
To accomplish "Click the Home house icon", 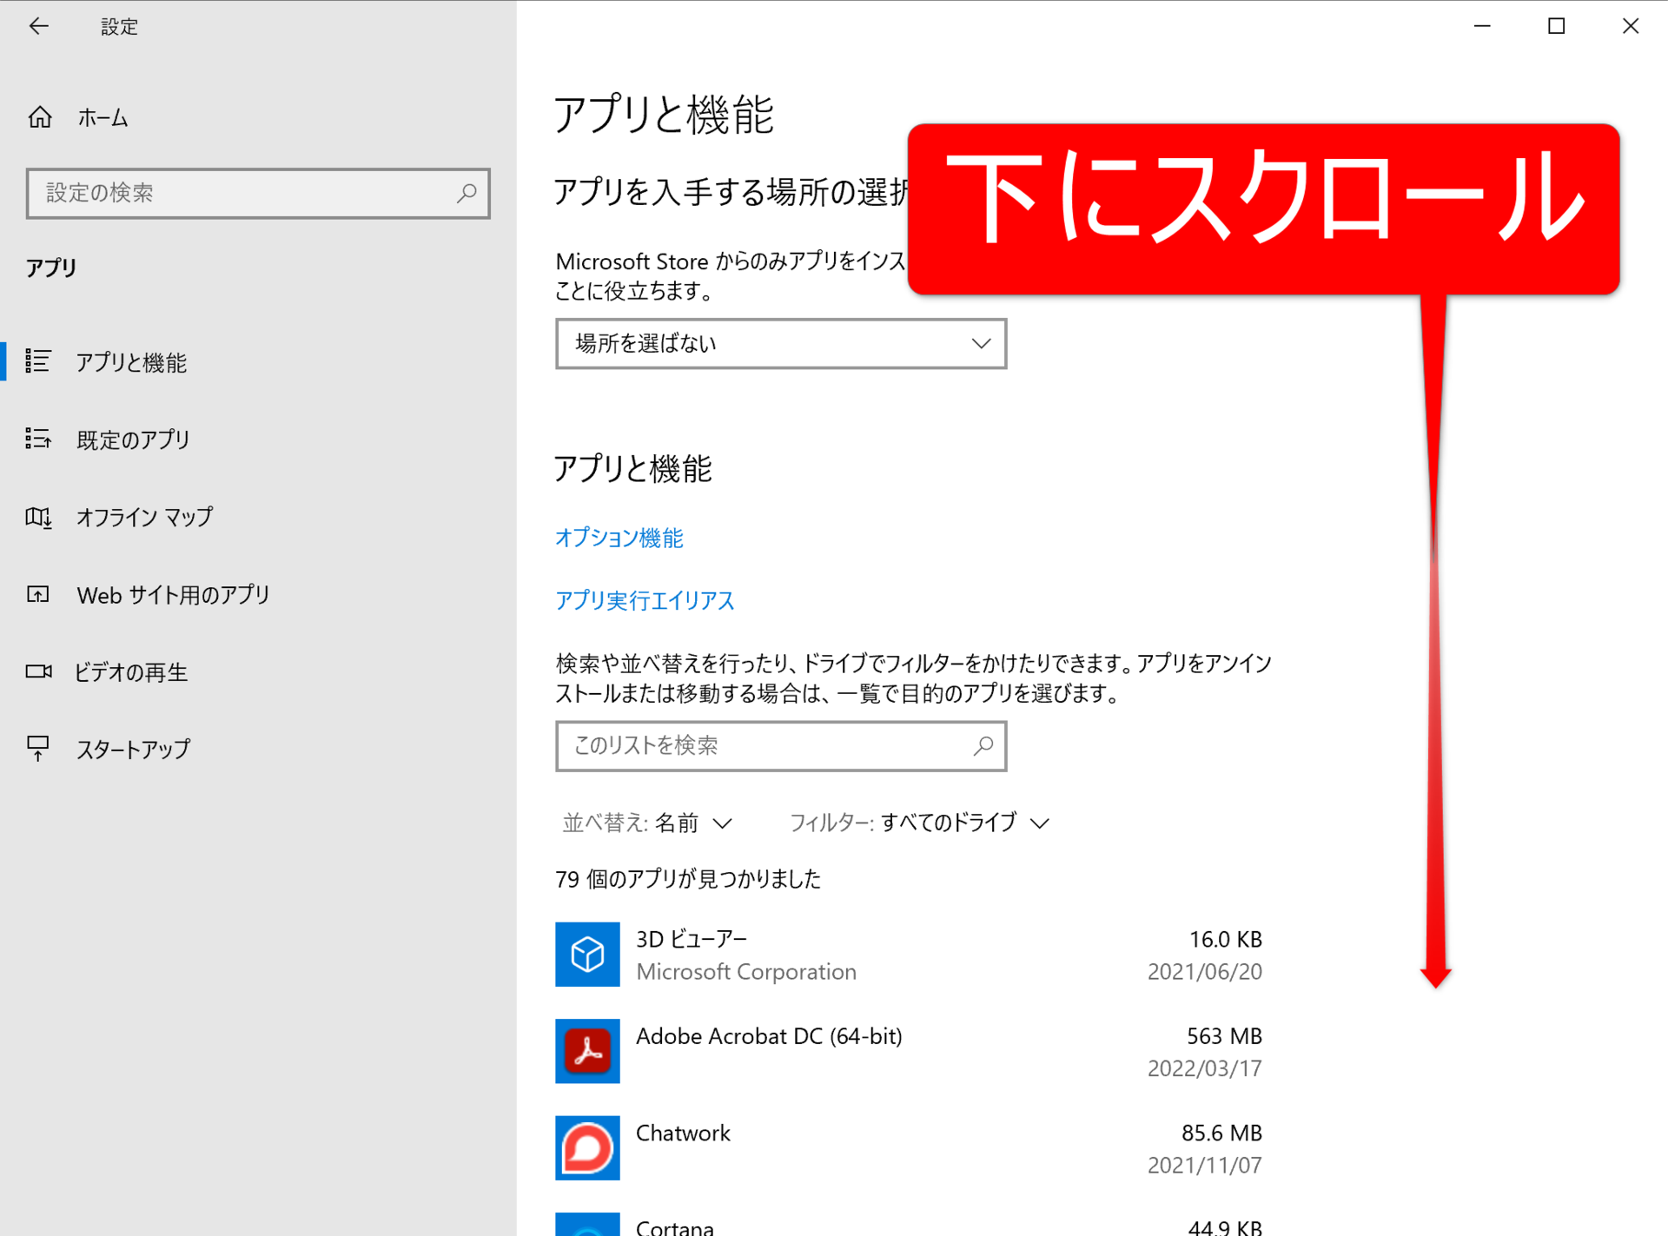I will click(40, 117).
